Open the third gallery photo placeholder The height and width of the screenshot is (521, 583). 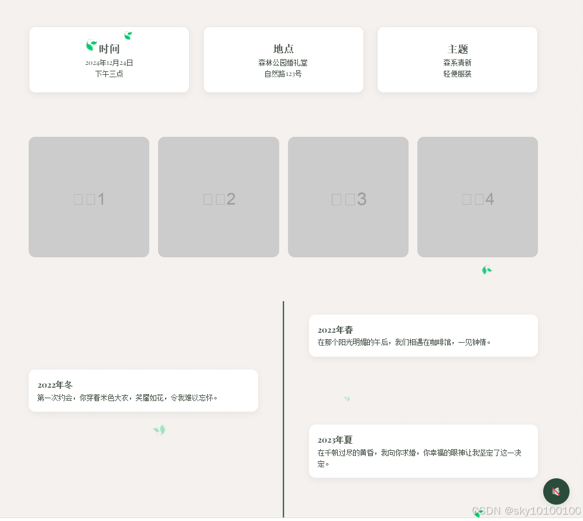point(348,197)
